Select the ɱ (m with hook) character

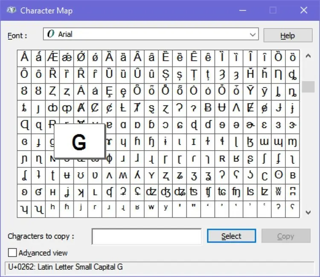tap(292, 142)
